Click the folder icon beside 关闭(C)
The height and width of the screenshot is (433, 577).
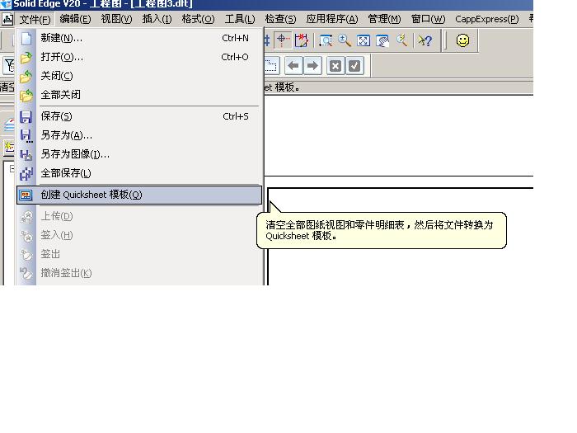point(26,77)
